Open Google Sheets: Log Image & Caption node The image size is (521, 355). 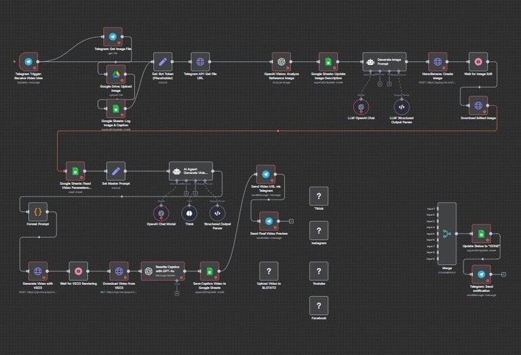pos(115,109)
